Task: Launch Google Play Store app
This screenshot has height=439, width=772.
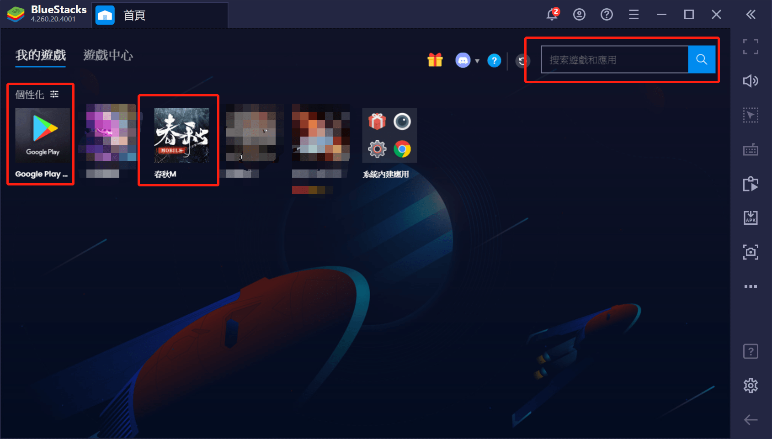Action: point(43,136)
